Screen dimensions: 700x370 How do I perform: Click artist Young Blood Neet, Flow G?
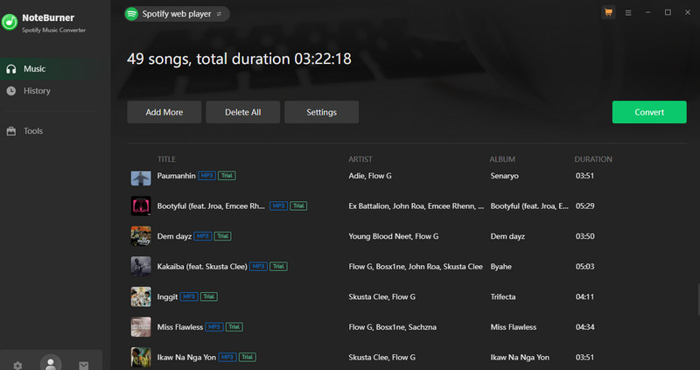393,236
